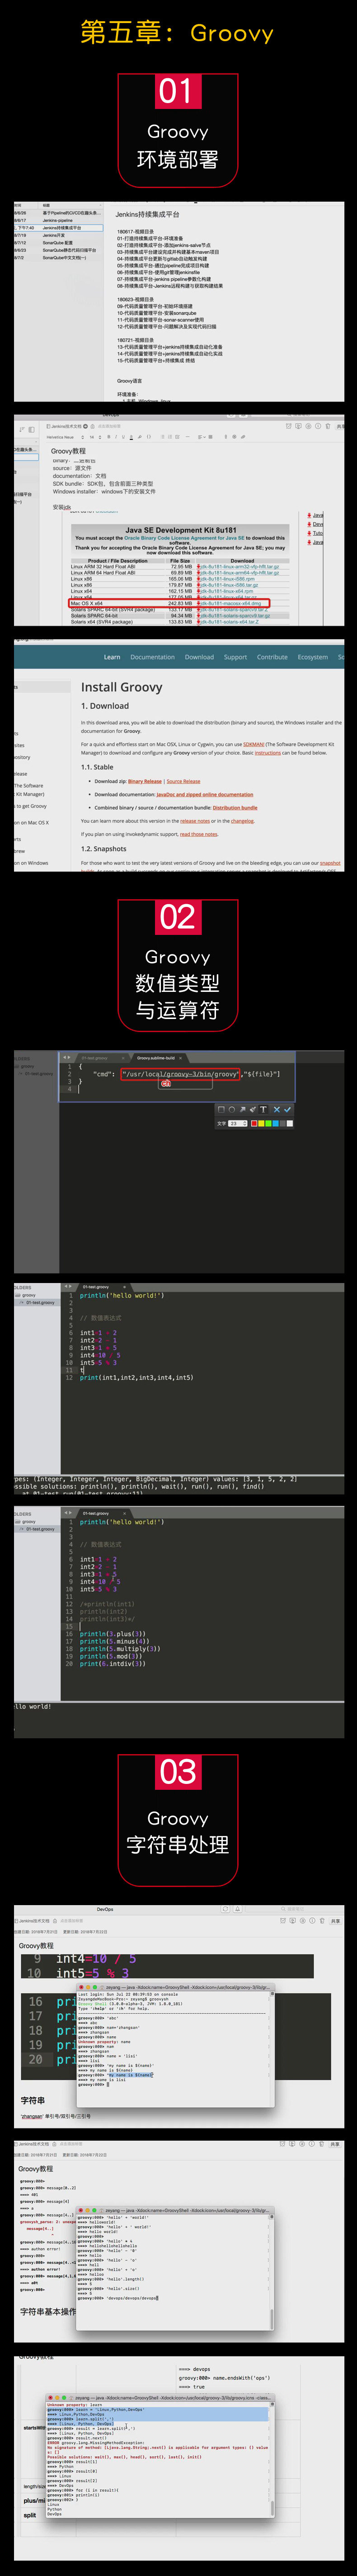
Task: Cancel the screenshot with the X icon
Action: 277,1109
